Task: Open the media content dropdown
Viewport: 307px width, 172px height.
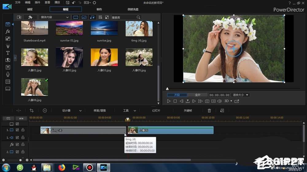Action: tap(54, 17)
